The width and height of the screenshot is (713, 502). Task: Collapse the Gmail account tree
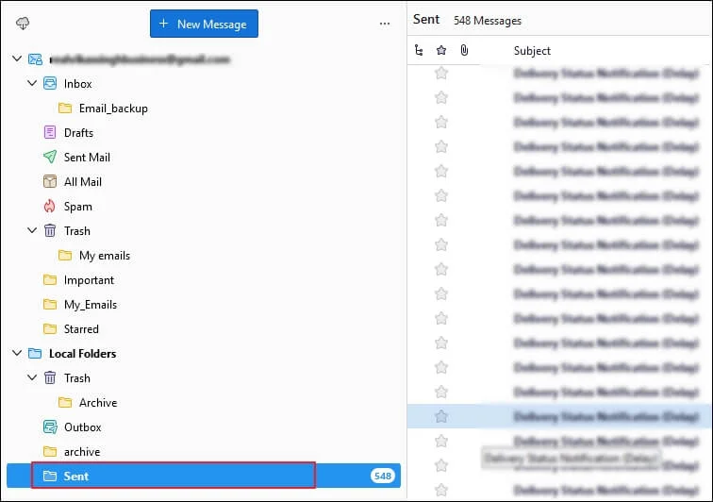(17, 59)
